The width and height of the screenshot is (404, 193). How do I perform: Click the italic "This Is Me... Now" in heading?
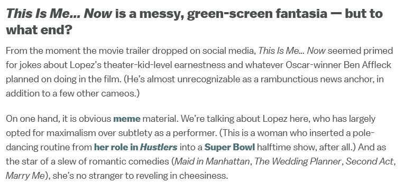(x=59, y=14)
